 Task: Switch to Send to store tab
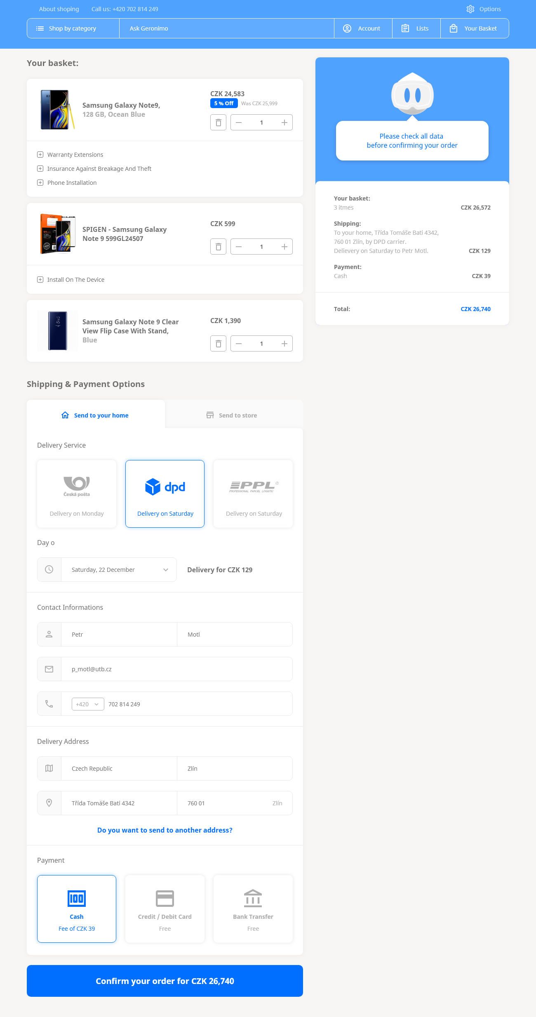pos(233,415)
